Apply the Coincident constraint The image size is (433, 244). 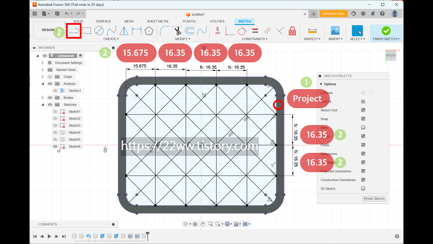tap(230, 31)
